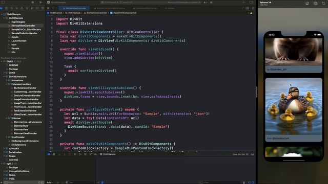This screenshot has width=328, height=184.
Task: Switch to DivHostViewController editor tab
Action: tap(74, 8)
